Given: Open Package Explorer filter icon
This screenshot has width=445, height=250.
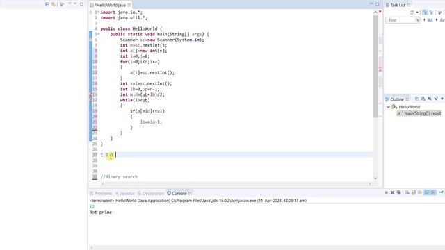Looking at the screenshot, I should tap(62, 4).
